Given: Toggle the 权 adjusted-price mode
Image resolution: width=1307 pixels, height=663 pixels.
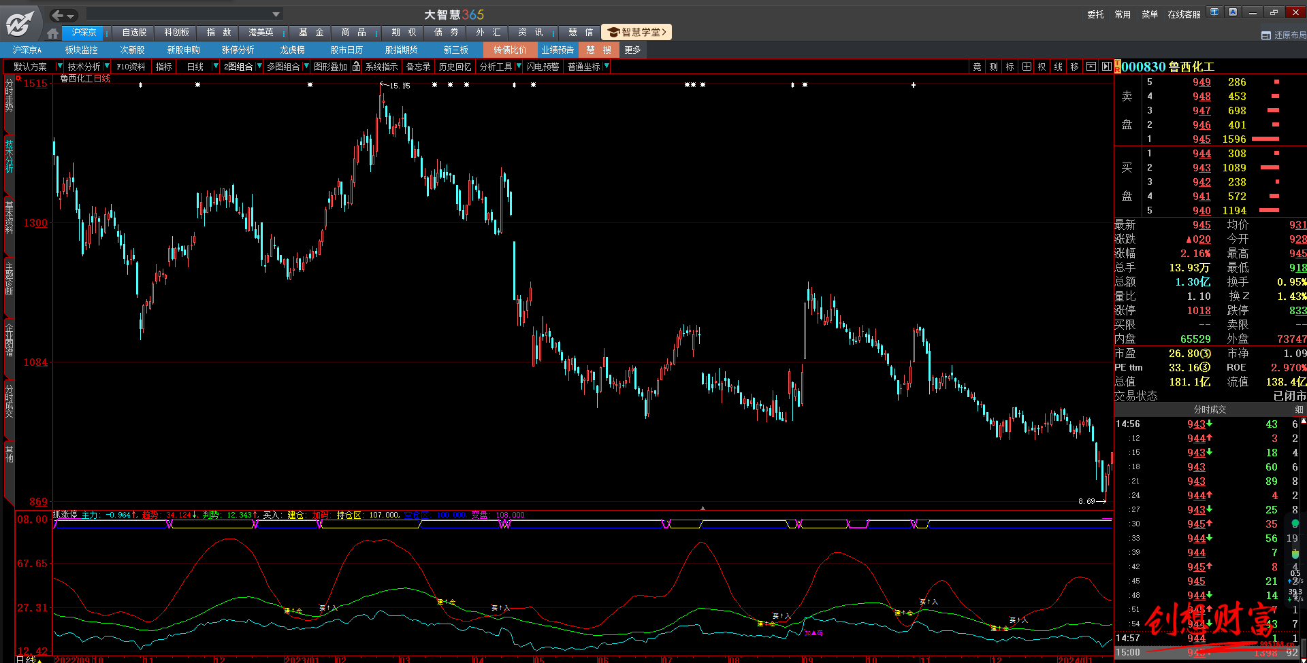Looking at the screenshot, I should [1042, 67].
